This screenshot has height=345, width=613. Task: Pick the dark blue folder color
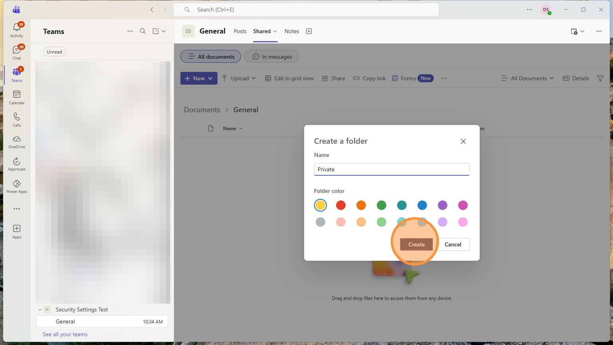(x=422, y=205)
